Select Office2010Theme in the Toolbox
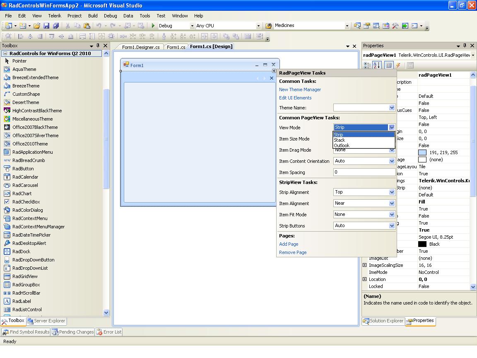This screenshot has height=358, width=477. (x=30, y=144)
